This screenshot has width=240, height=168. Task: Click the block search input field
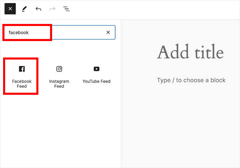coord(60,33)
